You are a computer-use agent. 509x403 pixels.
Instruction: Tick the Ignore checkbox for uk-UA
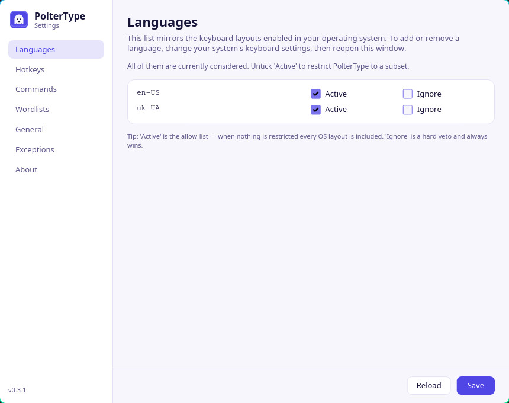pos(407,110)
